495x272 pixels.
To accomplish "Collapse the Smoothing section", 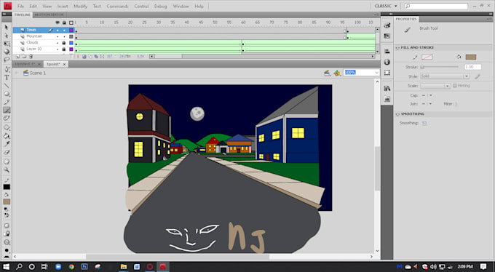I will [397, 114].
